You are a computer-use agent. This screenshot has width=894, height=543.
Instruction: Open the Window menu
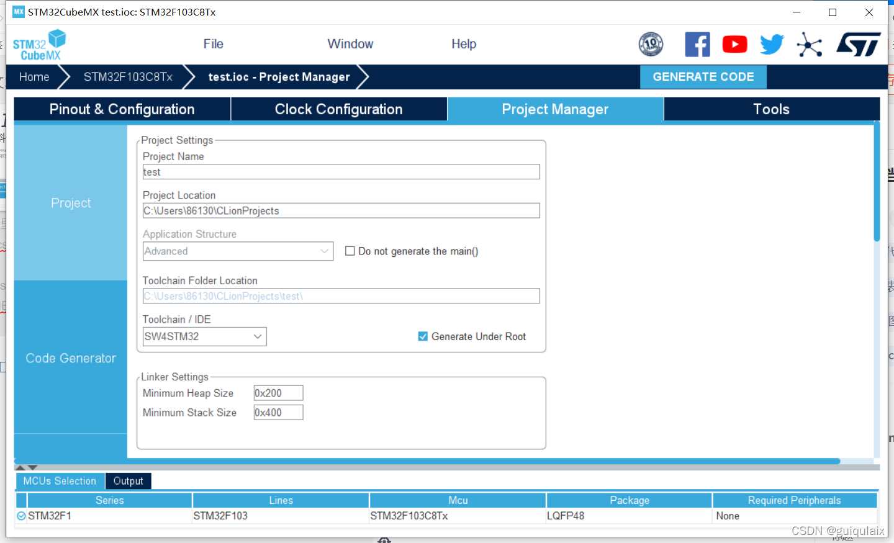[350, 44]
